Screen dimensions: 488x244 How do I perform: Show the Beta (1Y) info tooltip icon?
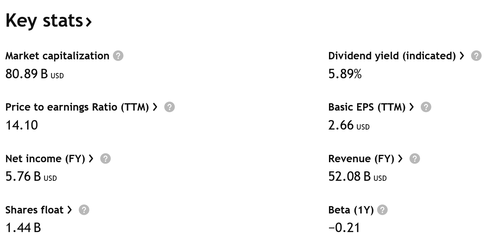click(382, 210)
